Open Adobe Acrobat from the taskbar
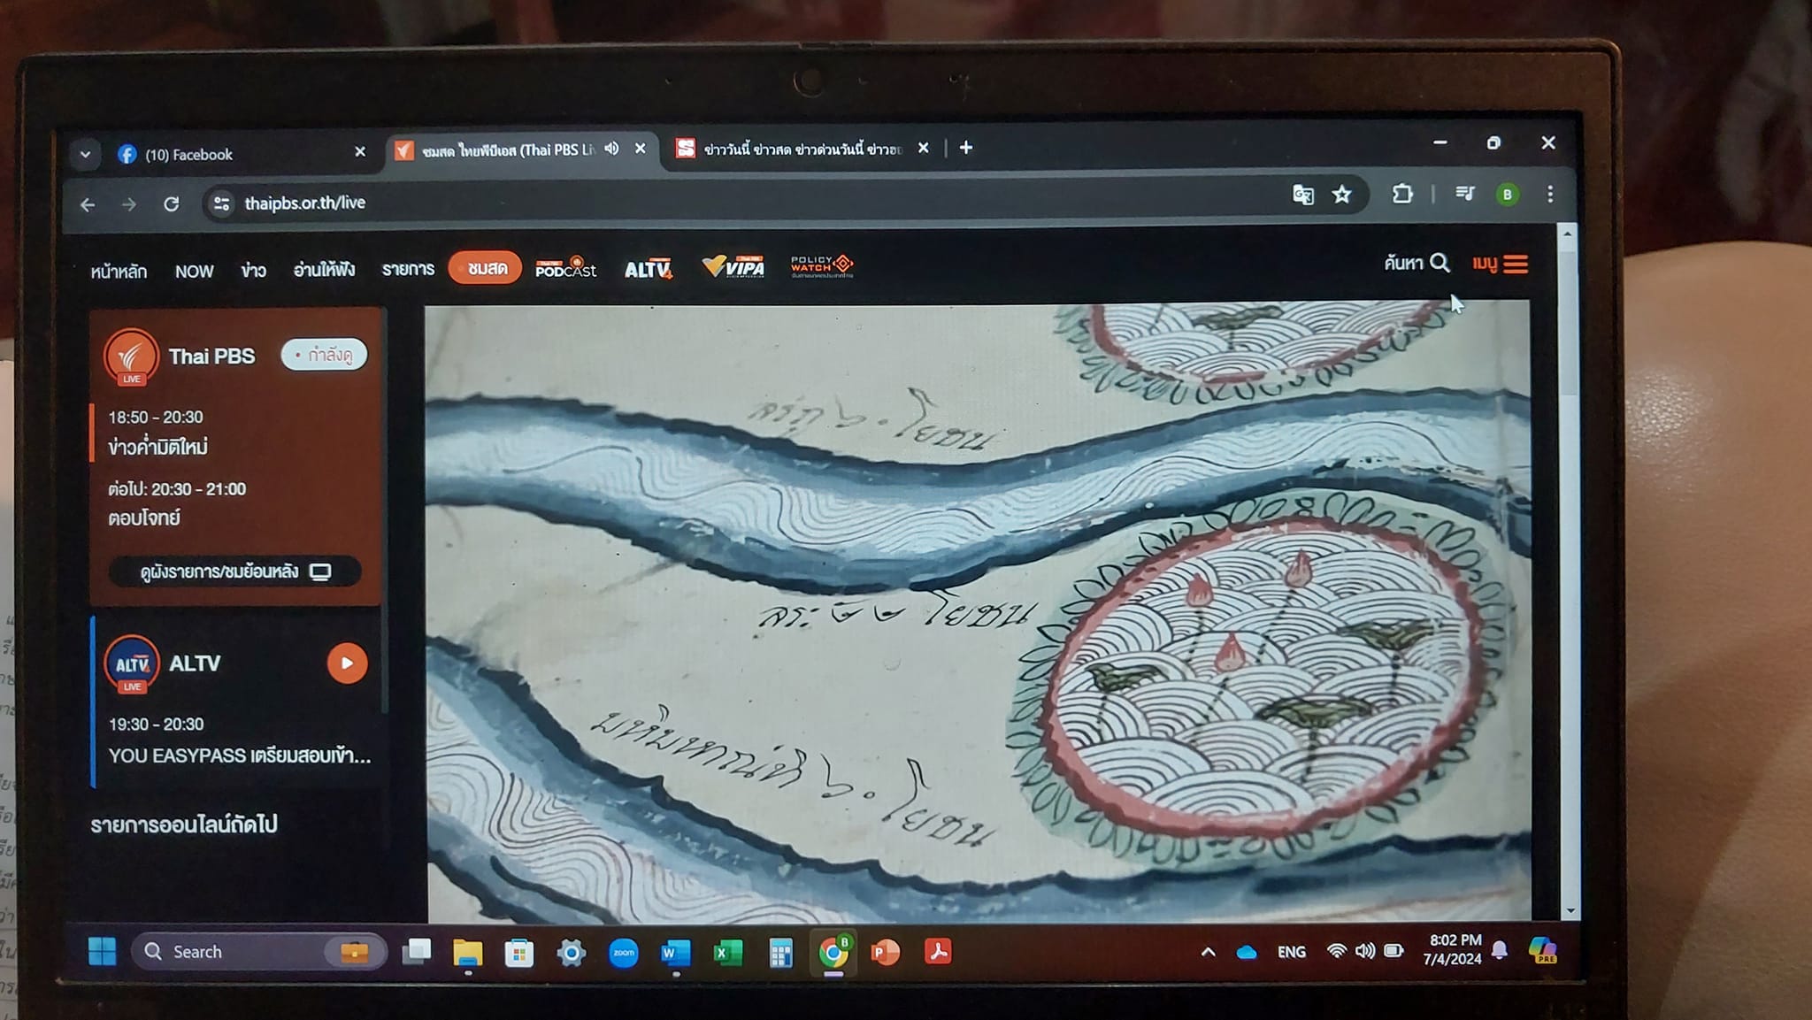 click(938, 951)
